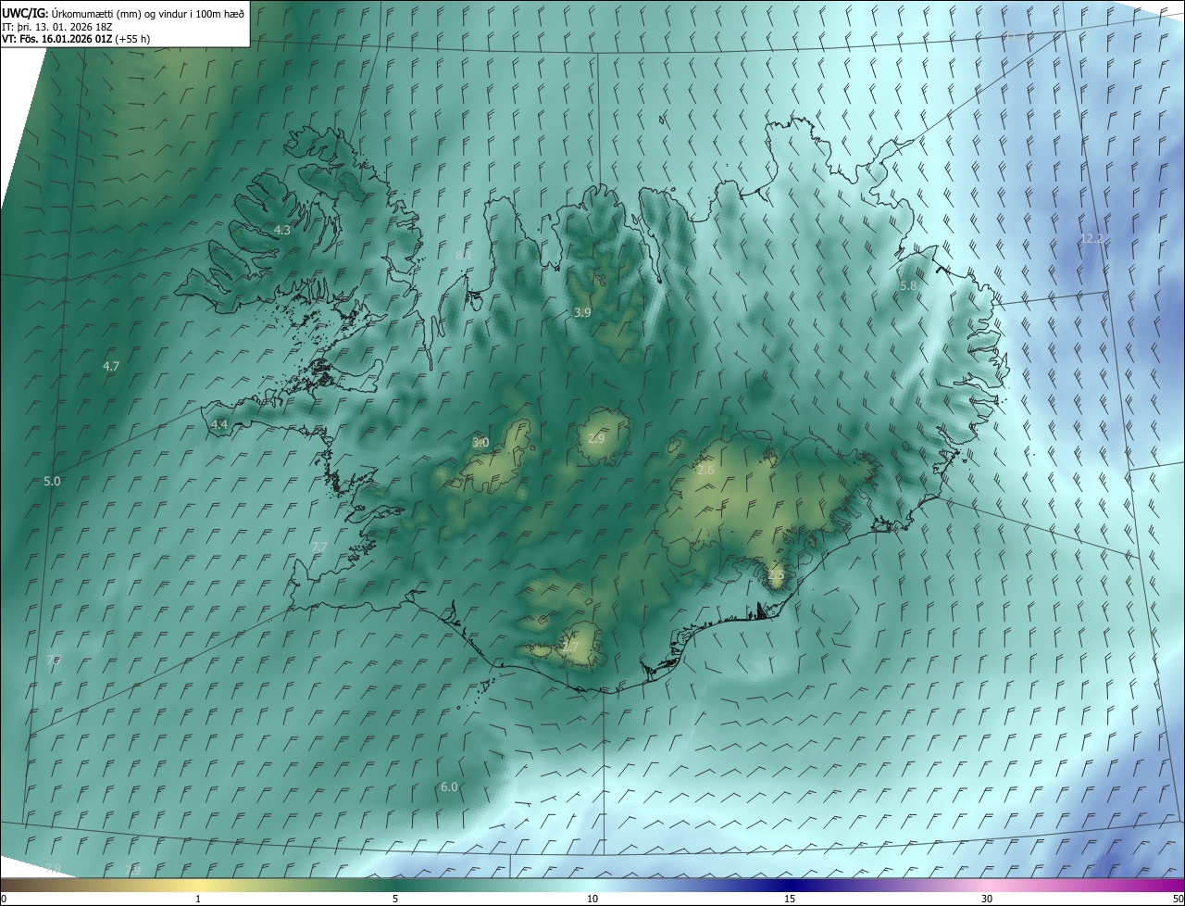Click the colorbar tick label 30
This screenshot has height=906, width=1185.
coord(987,899)
